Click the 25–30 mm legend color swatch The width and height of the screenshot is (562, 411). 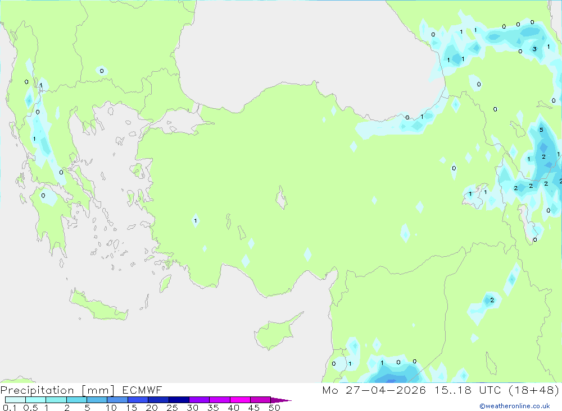[x=179, y=400]
